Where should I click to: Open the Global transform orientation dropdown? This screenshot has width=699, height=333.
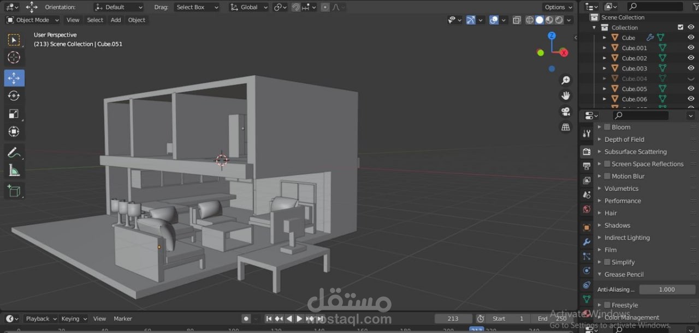tap(249, 7)
